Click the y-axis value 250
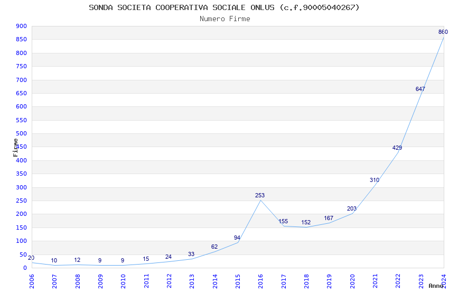Viewport: 449px width, 291px height. 22,201
